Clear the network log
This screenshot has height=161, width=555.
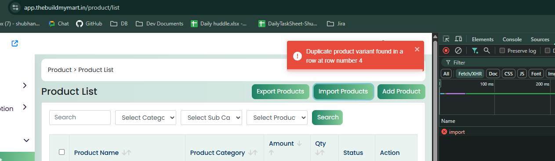coord(458,50)
